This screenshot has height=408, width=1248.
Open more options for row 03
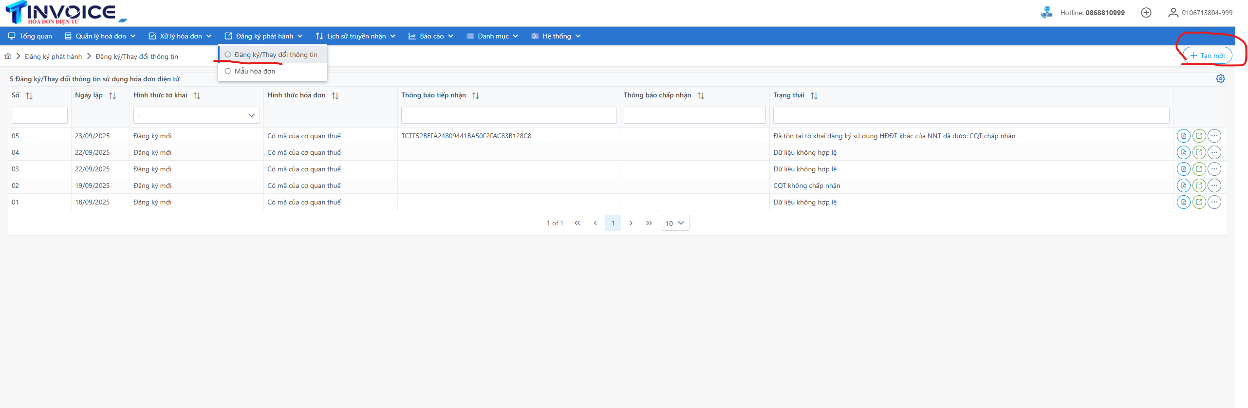(1214, 169)
